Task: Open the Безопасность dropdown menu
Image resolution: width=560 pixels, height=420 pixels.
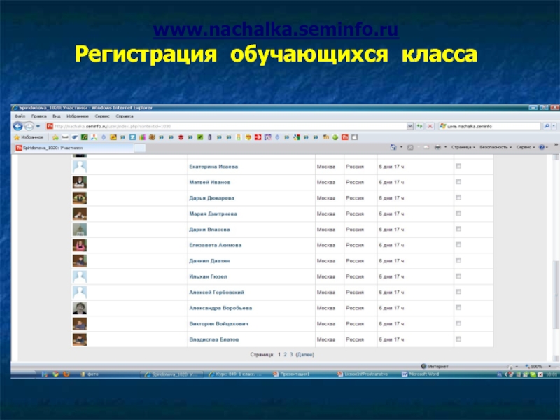Action: (x=495, y=148)
